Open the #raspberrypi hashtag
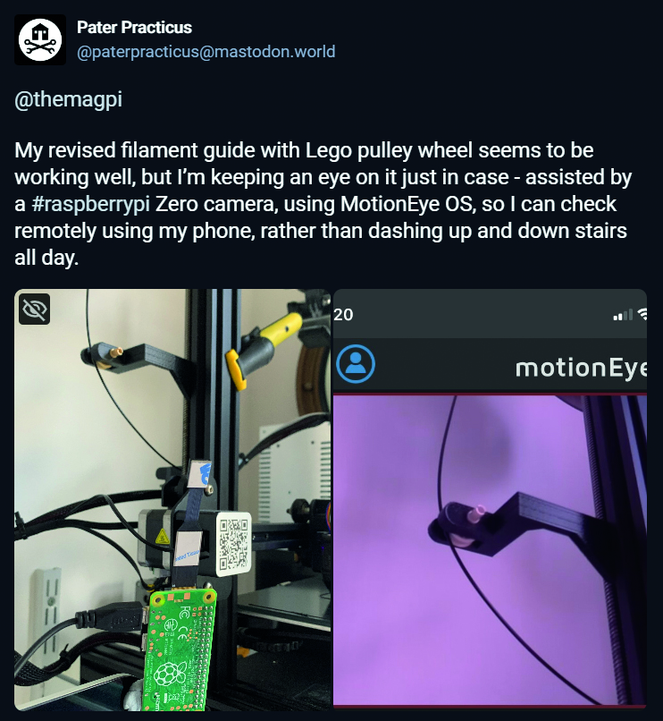Screen dimensions: 663x721 pyautogui.click(x=90, y=204)
